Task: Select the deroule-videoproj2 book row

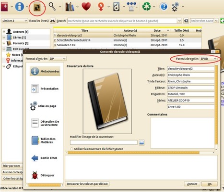Action: coord(128,36)
